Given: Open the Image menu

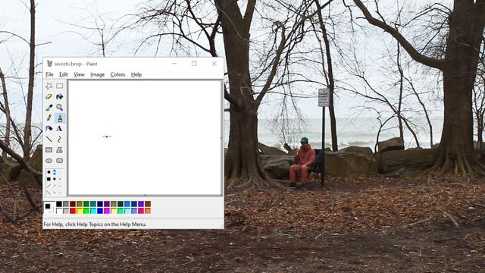Looking at the screenshot, I should pos(98,74).
